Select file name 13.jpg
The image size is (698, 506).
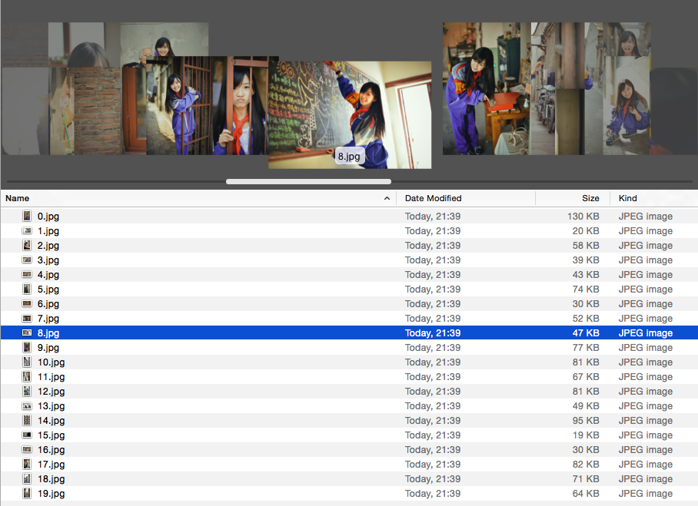coord(52,406)
